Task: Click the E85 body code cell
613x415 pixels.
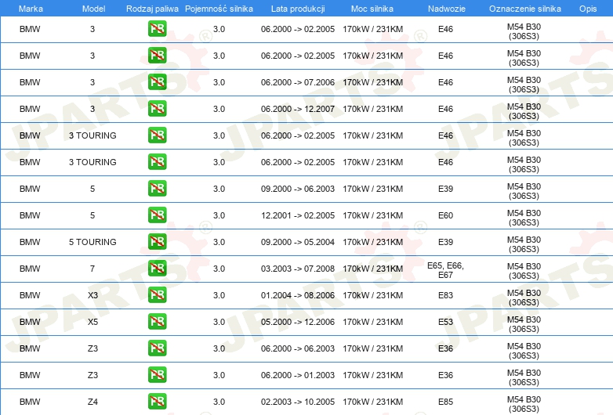Action: pos(445,402)
